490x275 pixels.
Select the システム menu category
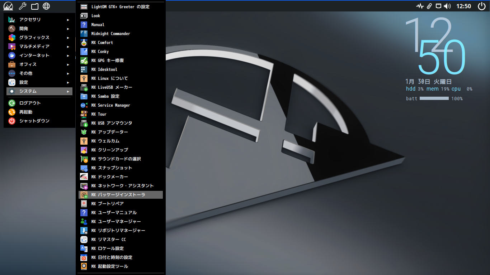39,91
